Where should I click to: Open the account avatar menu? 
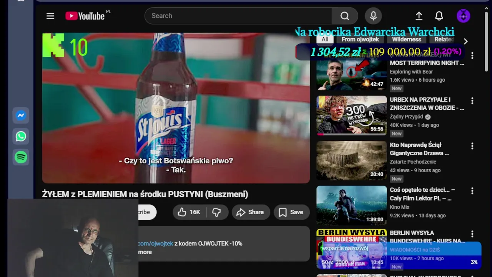click(463, 16)
